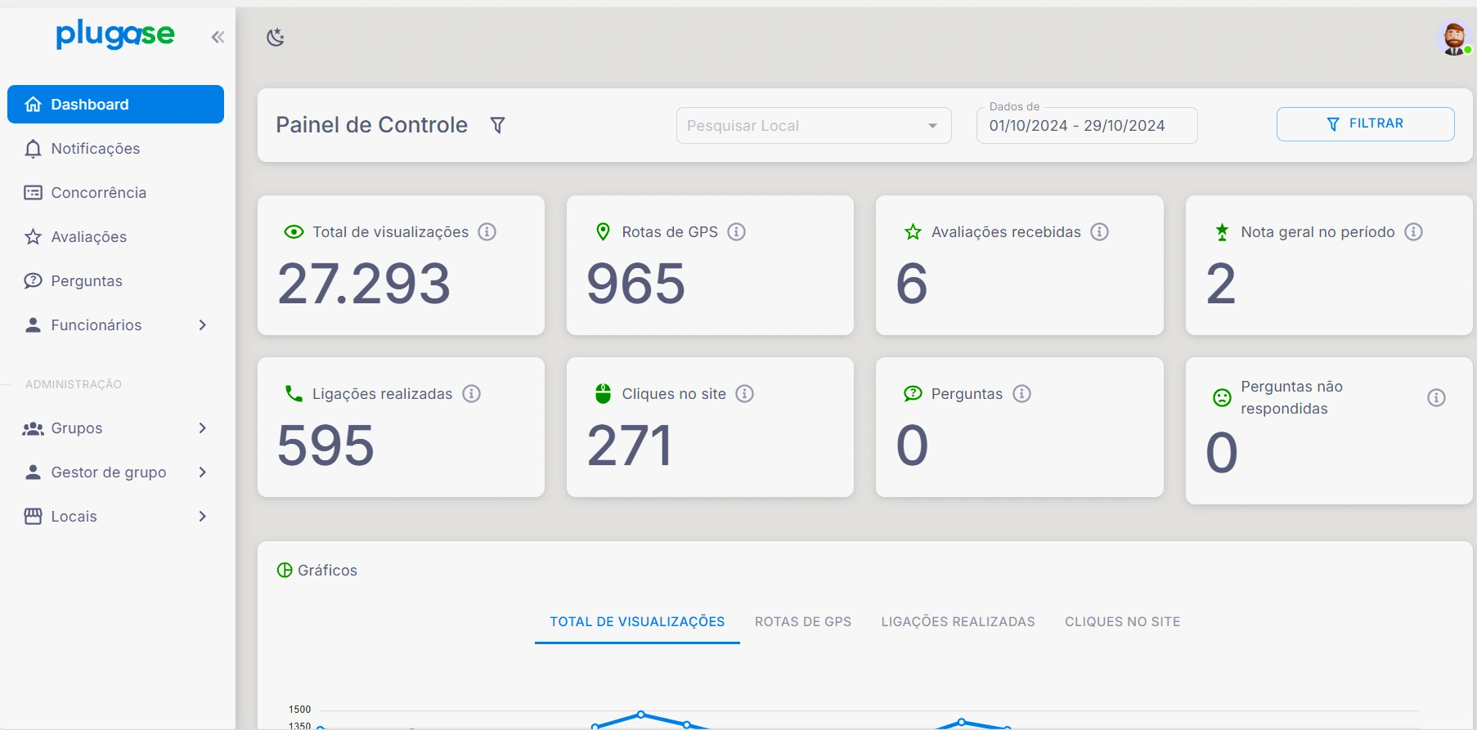Show info for Nota geral no período
The height and width of the screenshot is (730, 1477).
point(1414,232)
